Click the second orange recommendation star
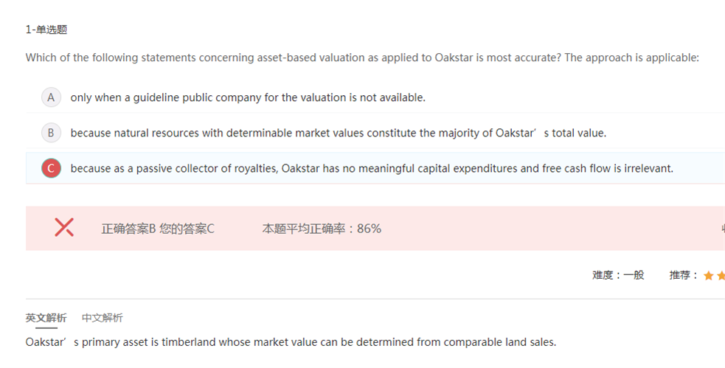The height and width of the screenshot is (368, 725). coord(721,275)
